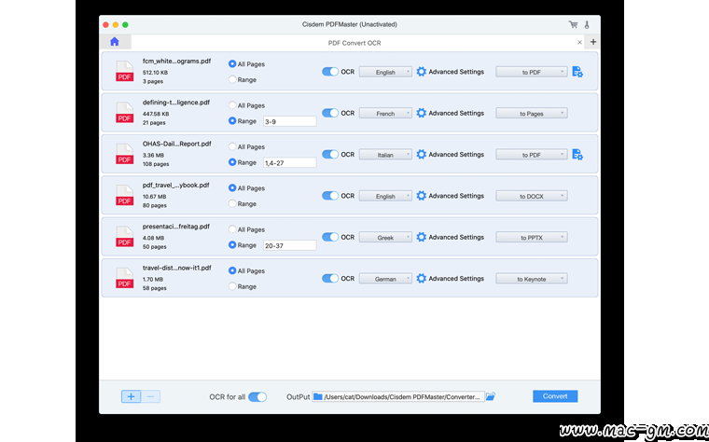The height and width of the screenshot is (442, 709).
Task: Click PDF file icon for OHAS-Dail...Report.pdf
Action: pos(124,154)
